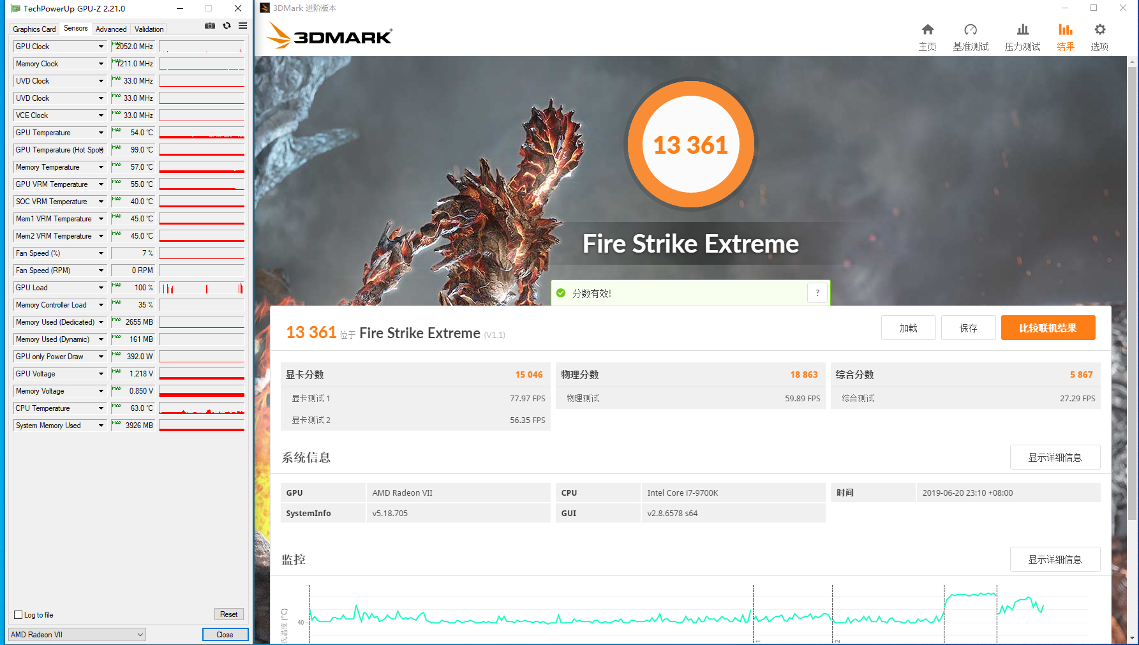Click the GPU Load graph

[202, 288]
